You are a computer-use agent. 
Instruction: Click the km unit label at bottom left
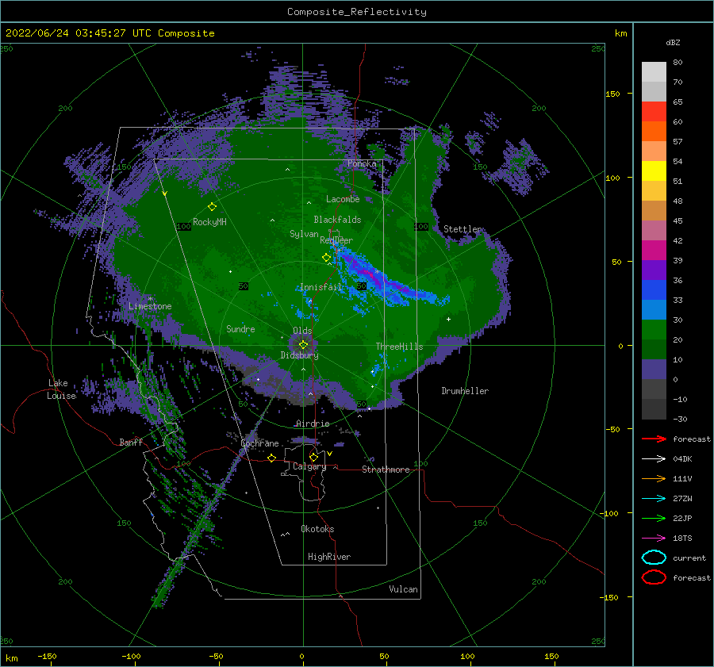(x=12, y=658)
